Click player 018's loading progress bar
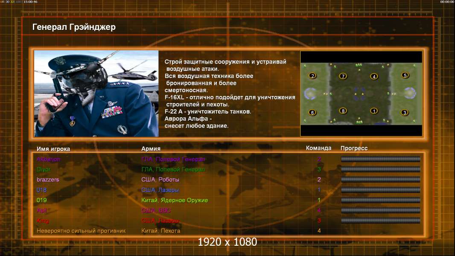This screenshot has width=455, height=256. 380,190
